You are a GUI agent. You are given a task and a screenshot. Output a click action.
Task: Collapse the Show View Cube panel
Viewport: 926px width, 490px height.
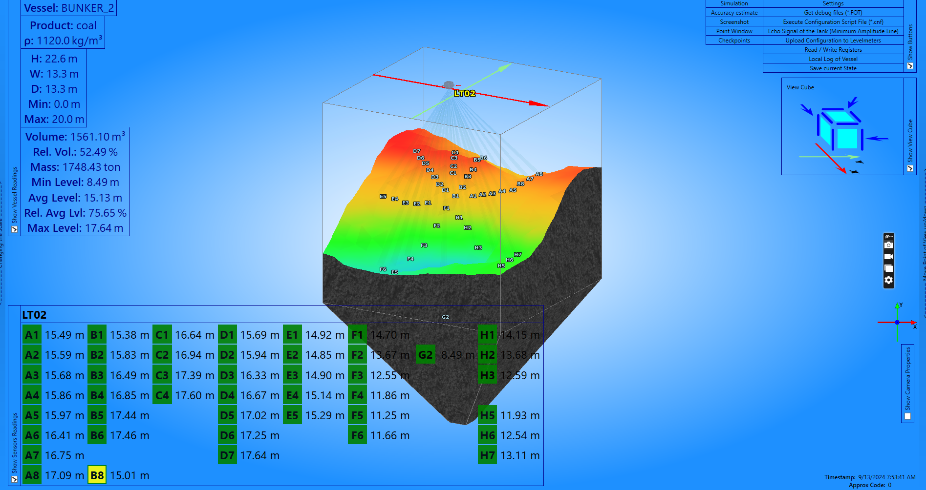910,168
